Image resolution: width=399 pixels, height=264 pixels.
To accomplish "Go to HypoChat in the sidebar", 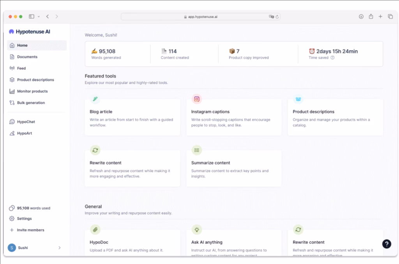I will (26, 122).
